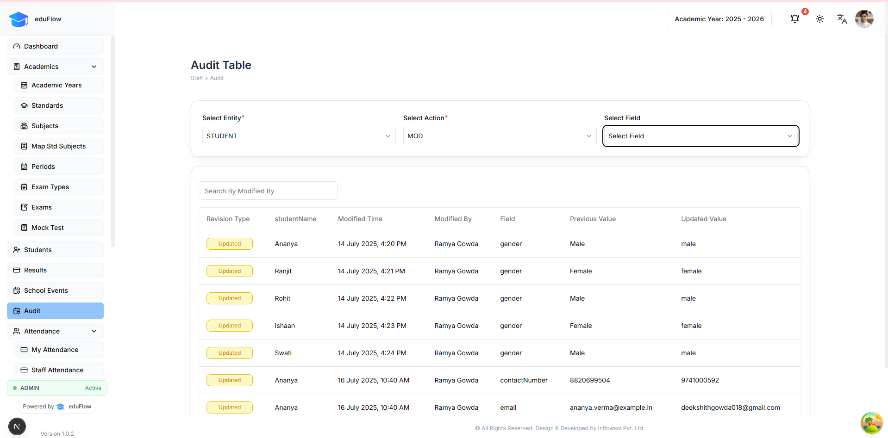This screenshot has height=438, width=888.
Task: Open the Select Action dropdown
Action: (x=499, y=136)
